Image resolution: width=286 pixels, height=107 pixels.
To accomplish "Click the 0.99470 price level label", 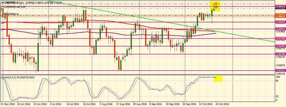I will pyautogui.click(x=281, y=6).
